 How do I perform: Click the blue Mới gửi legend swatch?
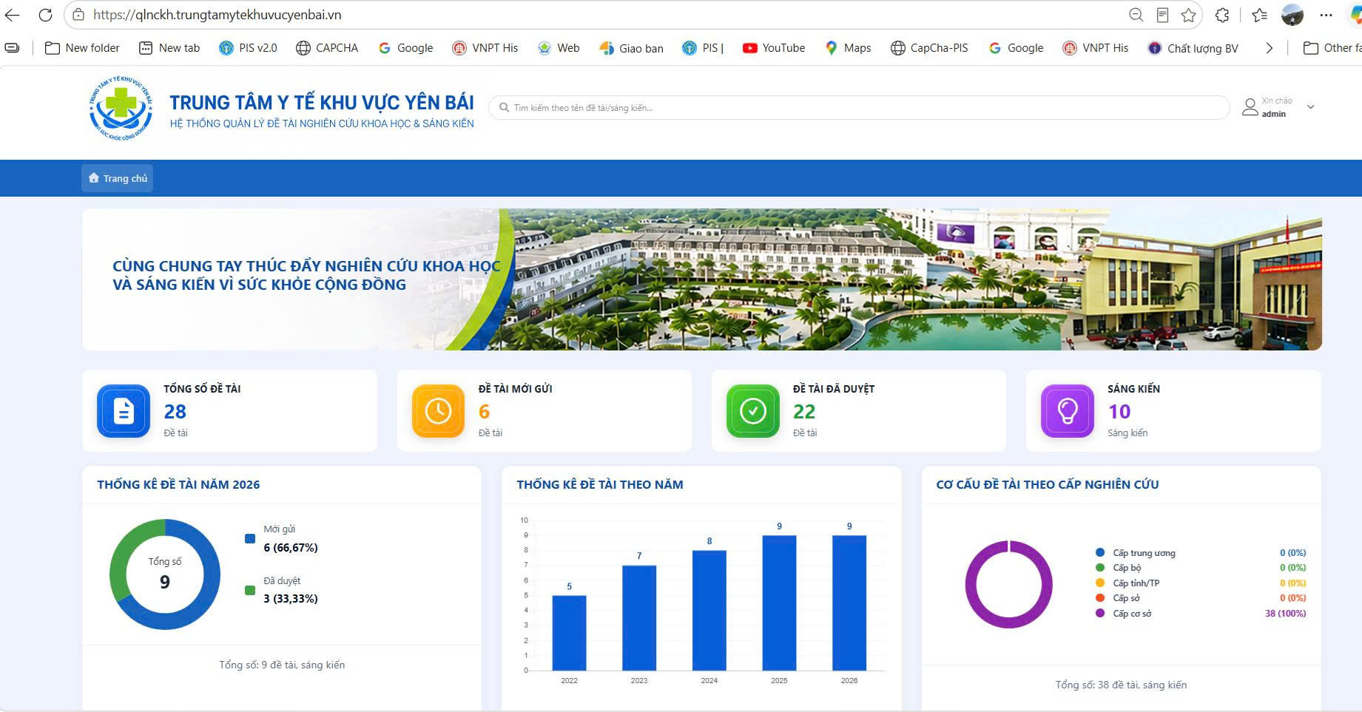pos(250,539)
